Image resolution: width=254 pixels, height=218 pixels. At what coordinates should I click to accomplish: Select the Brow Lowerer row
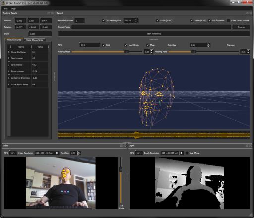click(28, 71)
